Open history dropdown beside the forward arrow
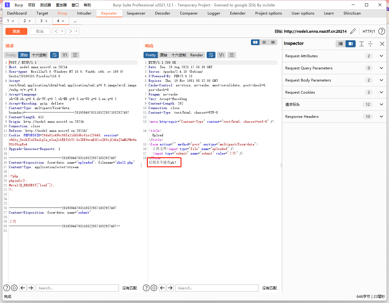 [x=76, y=31]
